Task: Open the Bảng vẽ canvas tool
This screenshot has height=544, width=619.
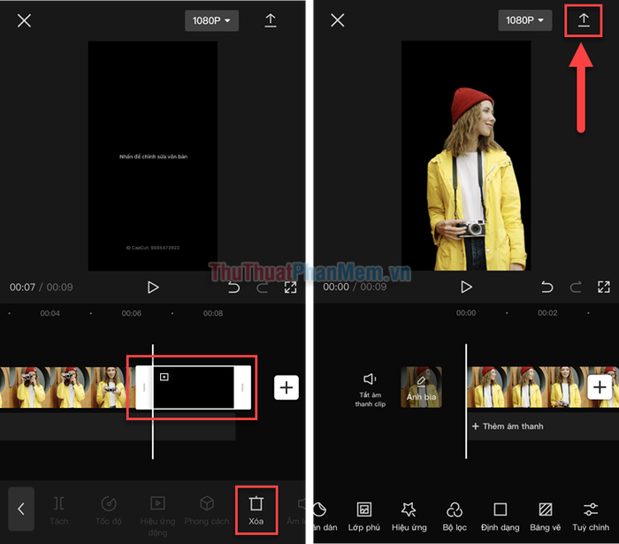Action: coord(546,517)
